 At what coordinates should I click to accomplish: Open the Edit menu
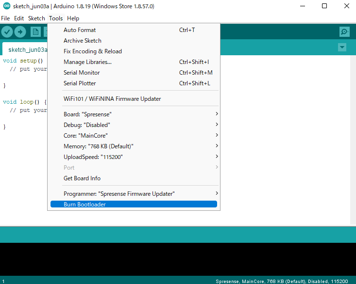pos(19,18)
